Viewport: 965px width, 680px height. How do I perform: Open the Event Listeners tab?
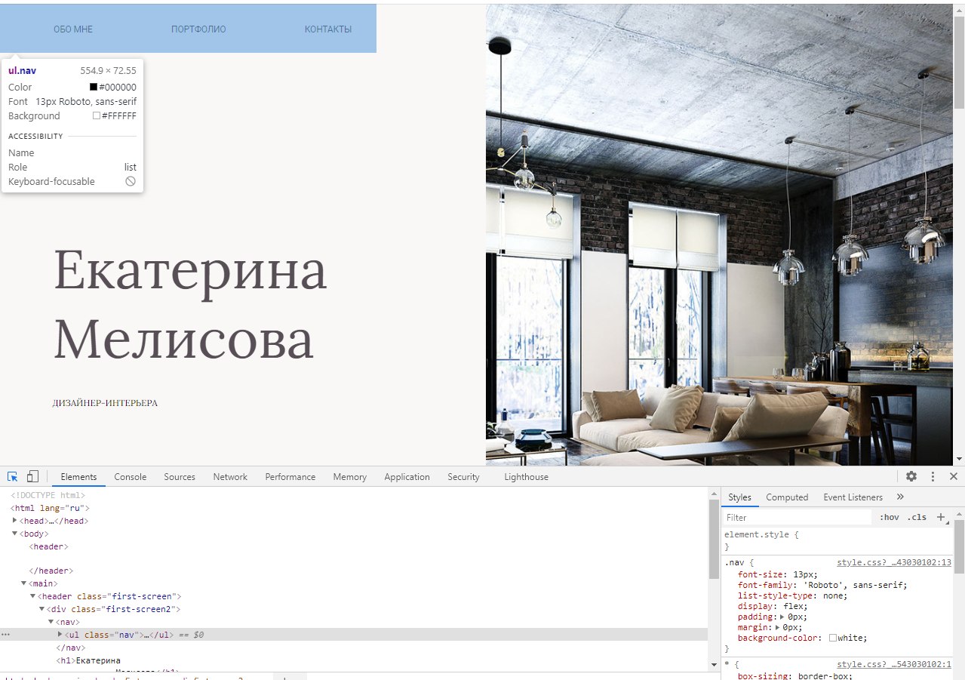tap(853, 497)
